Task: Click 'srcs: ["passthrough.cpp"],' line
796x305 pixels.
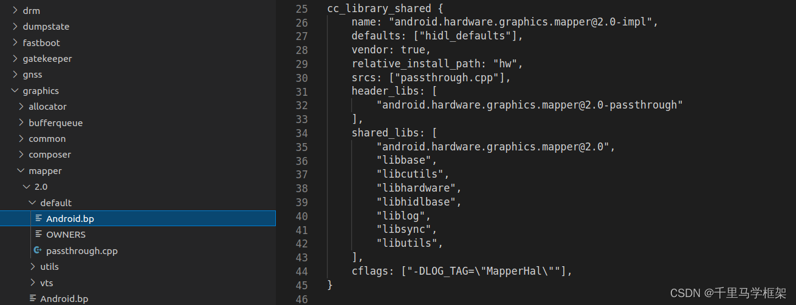Action: pos(431,78)
